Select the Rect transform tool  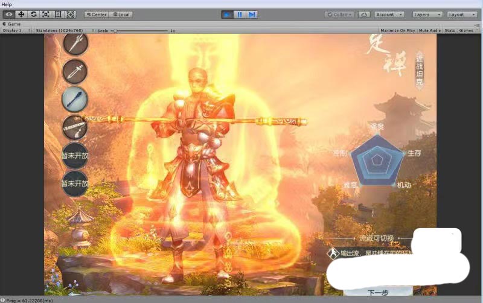pos(58,14)
